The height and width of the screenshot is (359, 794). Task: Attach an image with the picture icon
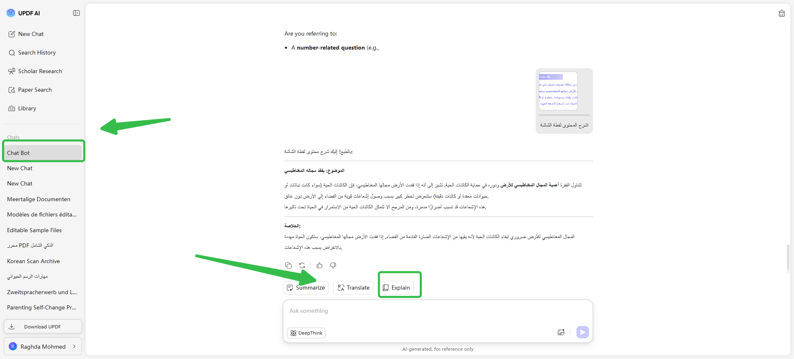click(x=561, y=332)
